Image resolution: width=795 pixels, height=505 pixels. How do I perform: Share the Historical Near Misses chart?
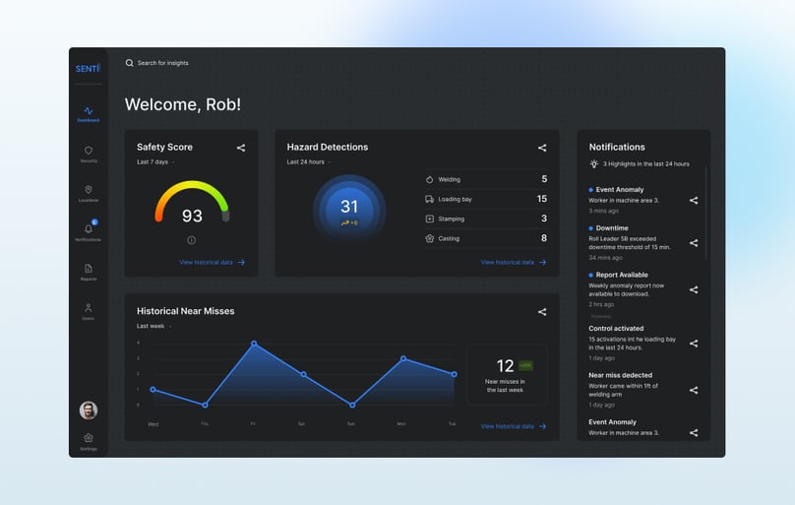[542, 312]
